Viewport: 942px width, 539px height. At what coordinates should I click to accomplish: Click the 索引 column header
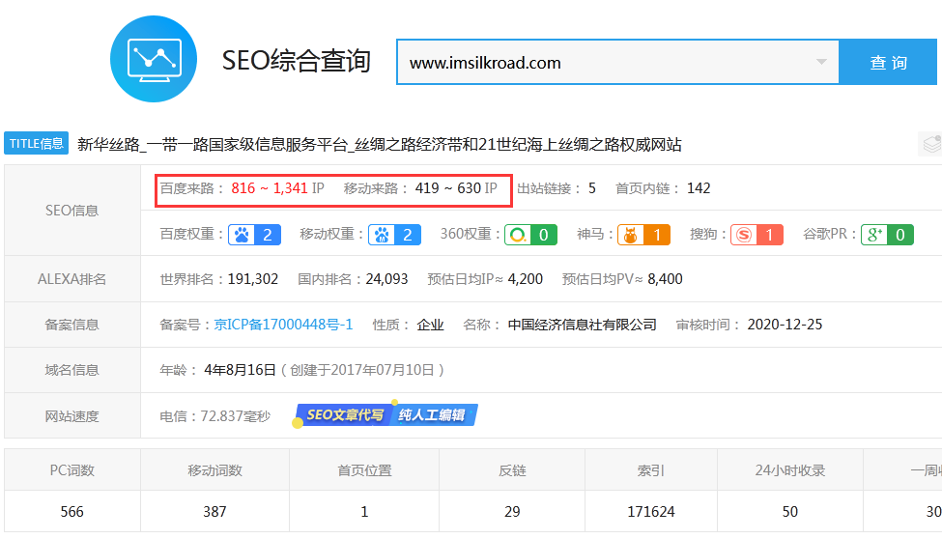[651, 469]
